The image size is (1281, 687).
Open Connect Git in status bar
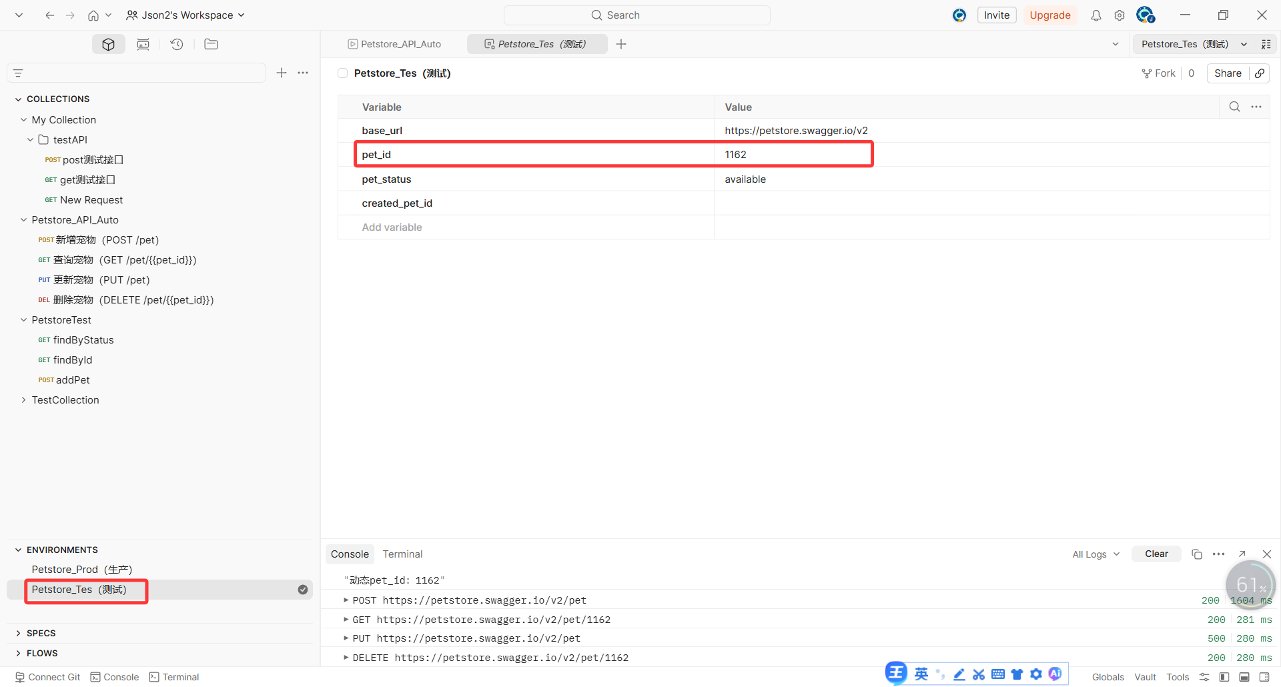coord(47,677)
